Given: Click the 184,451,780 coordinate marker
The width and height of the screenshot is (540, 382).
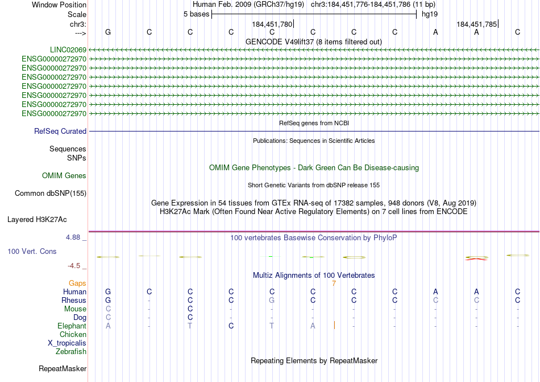Looking at the screenshot, I should pyautogui.click(x=272, y=24).
